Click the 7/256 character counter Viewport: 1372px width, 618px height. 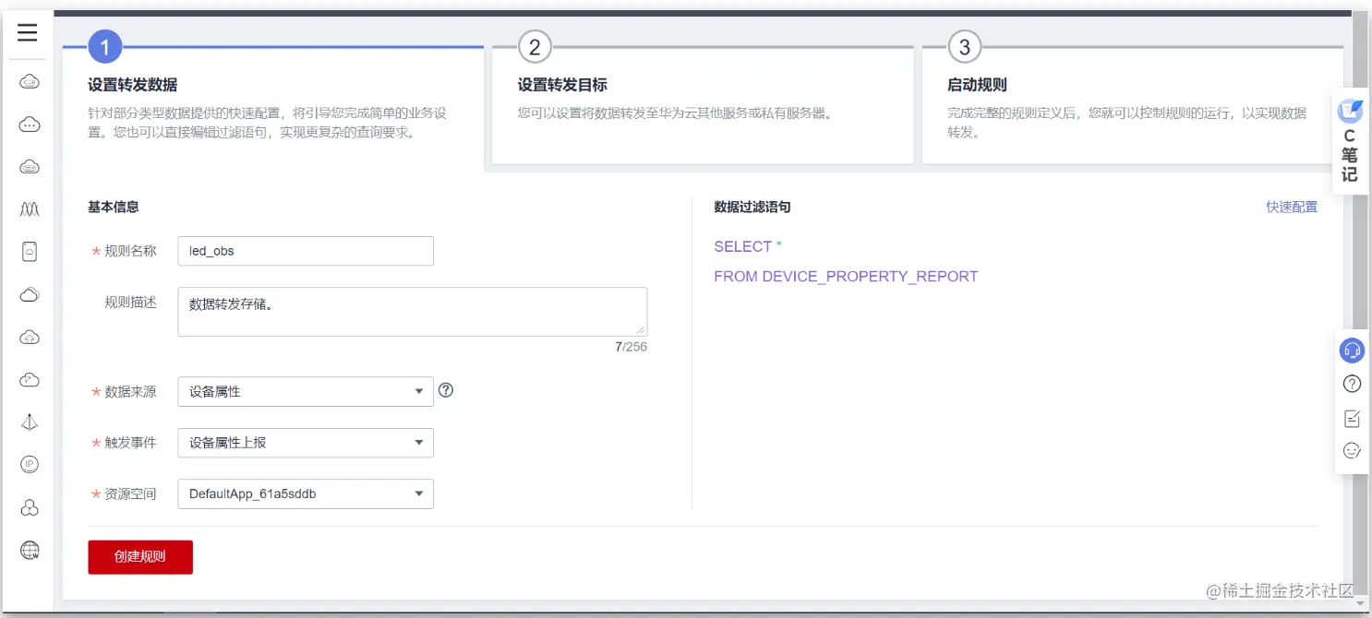[632, 347]
